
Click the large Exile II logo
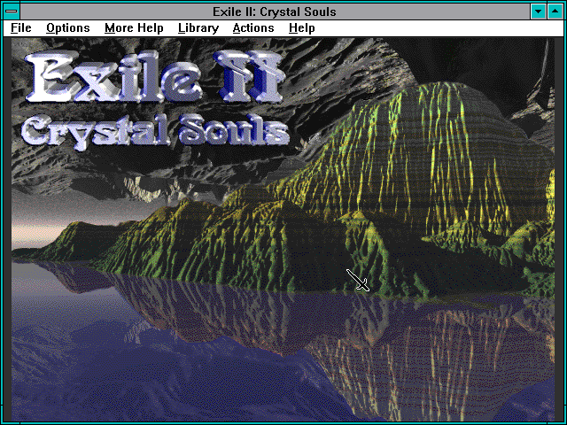coord(155,75)
